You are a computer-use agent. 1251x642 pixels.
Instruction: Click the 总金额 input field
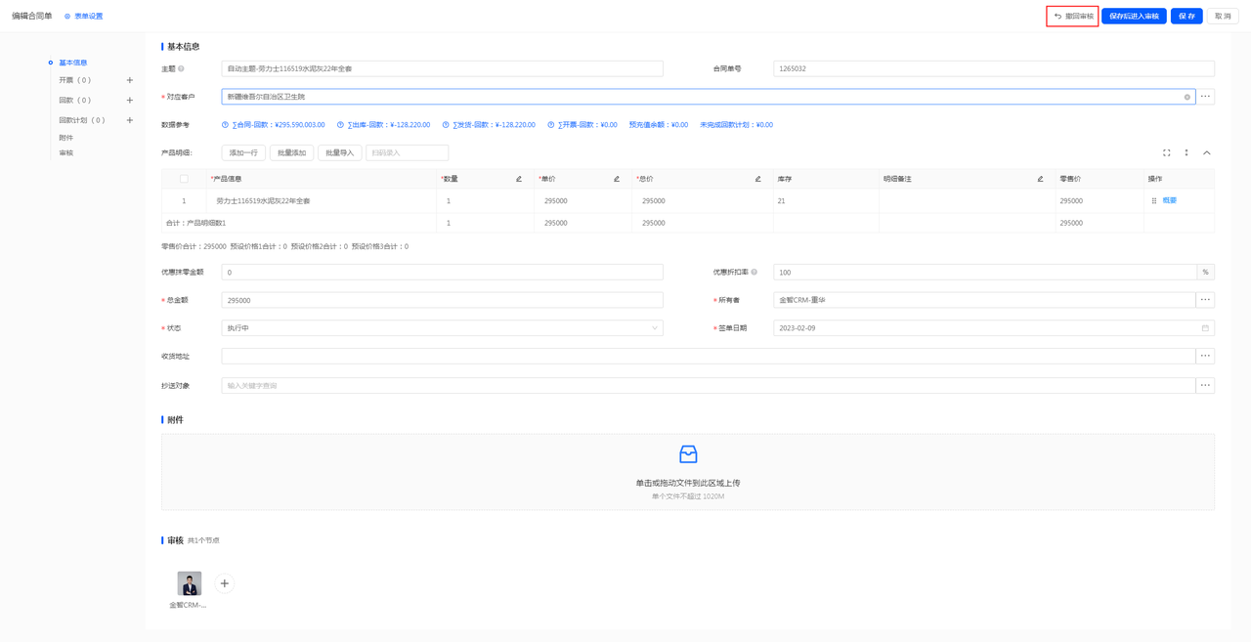click(442, 300)
